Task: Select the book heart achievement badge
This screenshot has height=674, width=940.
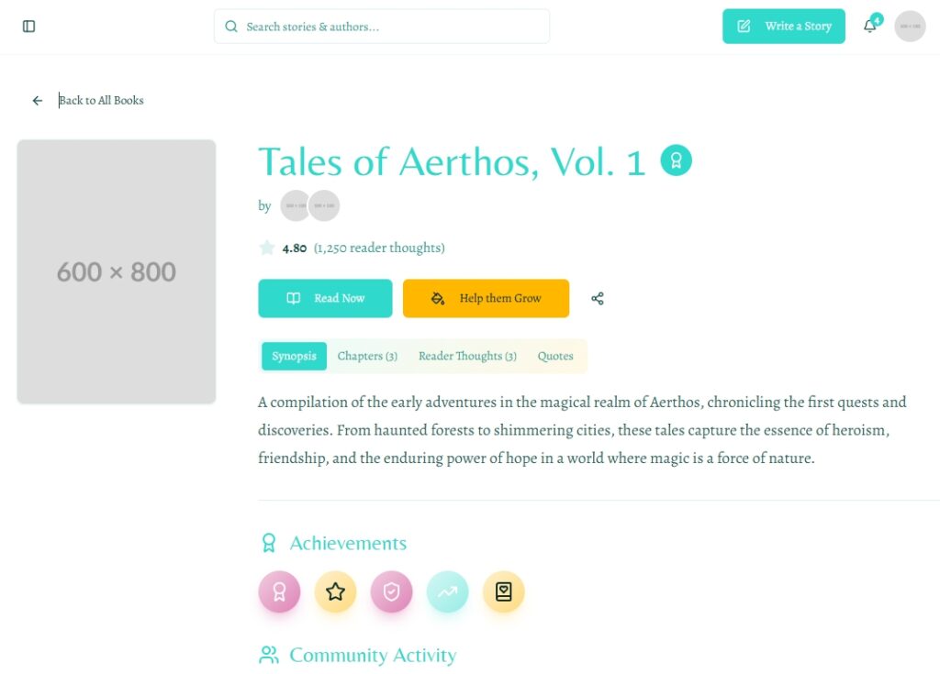Action: click(x=503, y=591)
